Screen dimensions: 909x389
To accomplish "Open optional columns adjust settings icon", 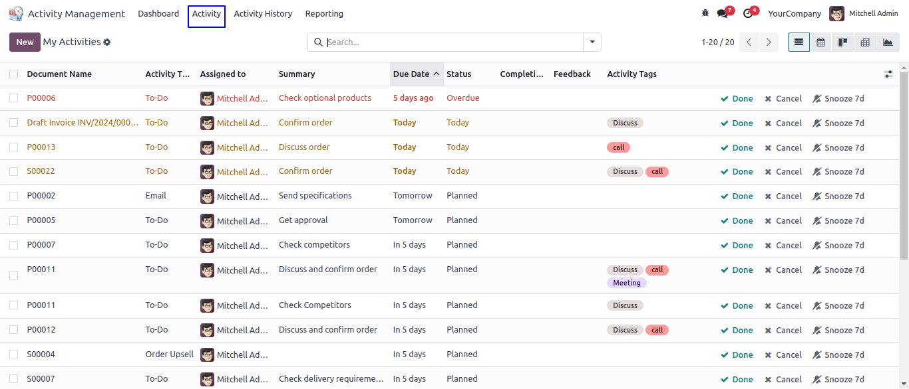I will click(x=888, y=74).
